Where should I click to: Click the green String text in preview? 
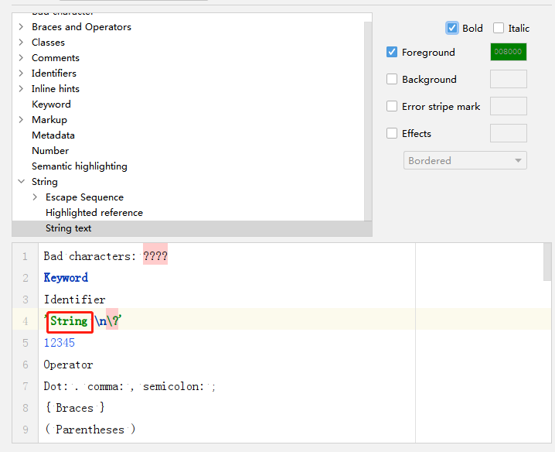pos(69,321)
